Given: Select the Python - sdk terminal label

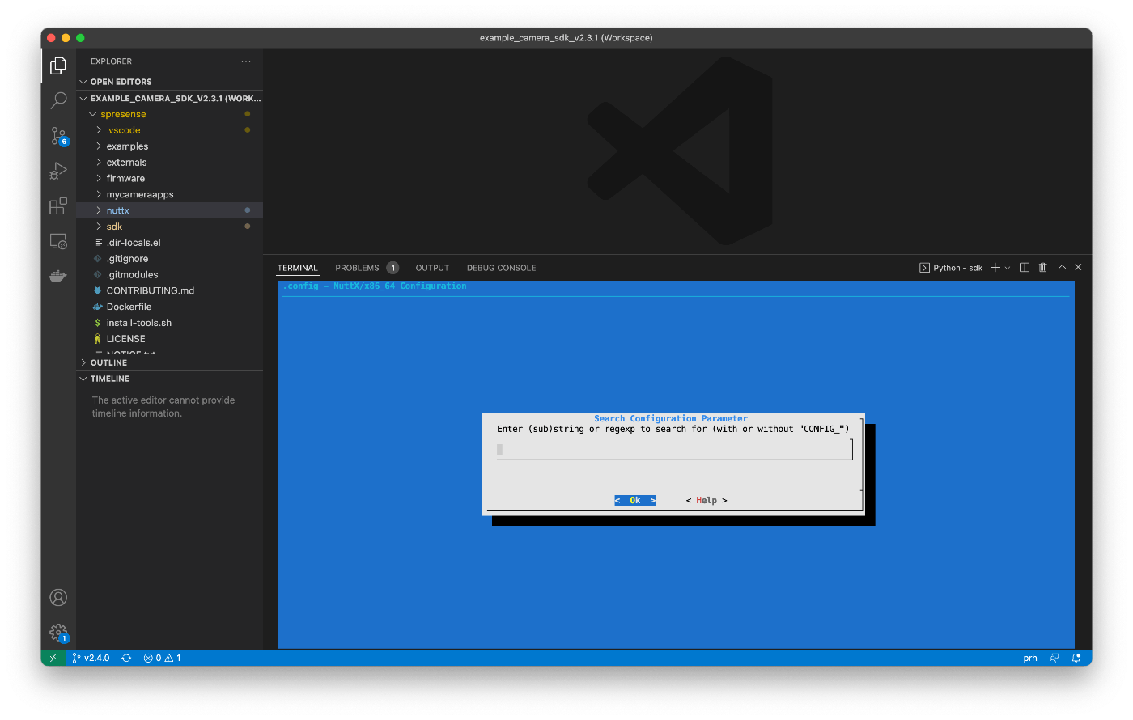Looking at the screenshot, I should tap(951, 268).
